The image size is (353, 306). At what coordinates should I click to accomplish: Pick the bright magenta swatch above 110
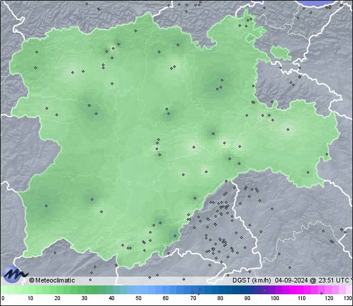point(302,290)
